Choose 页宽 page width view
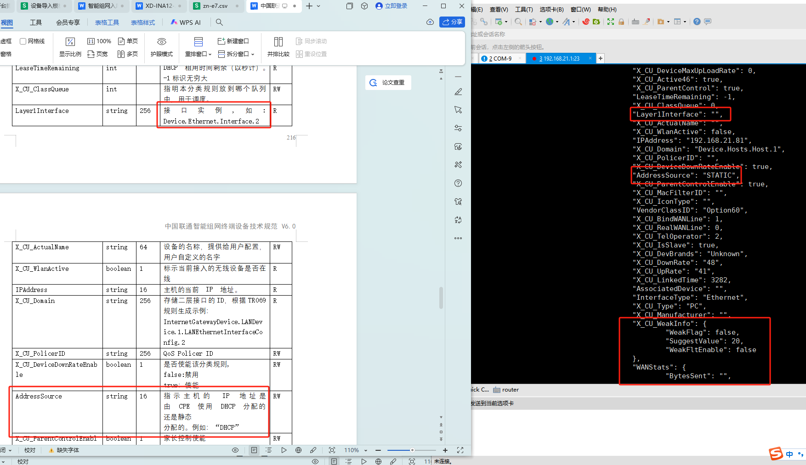 [x=97, y=54]
